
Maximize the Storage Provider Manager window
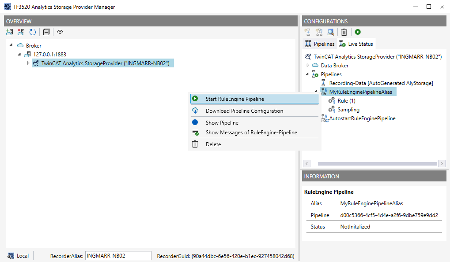[429, 7]
